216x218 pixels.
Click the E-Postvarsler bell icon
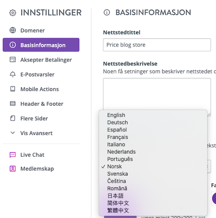[x=13, y=75]
